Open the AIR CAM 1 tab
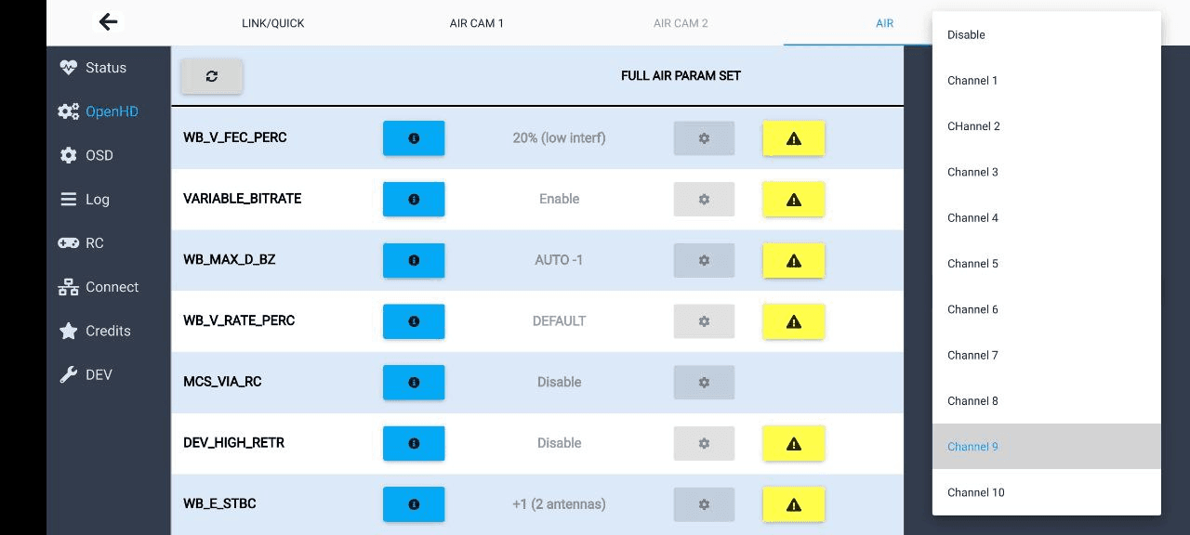The image size is (1190, 535). (x=477, y=23)
